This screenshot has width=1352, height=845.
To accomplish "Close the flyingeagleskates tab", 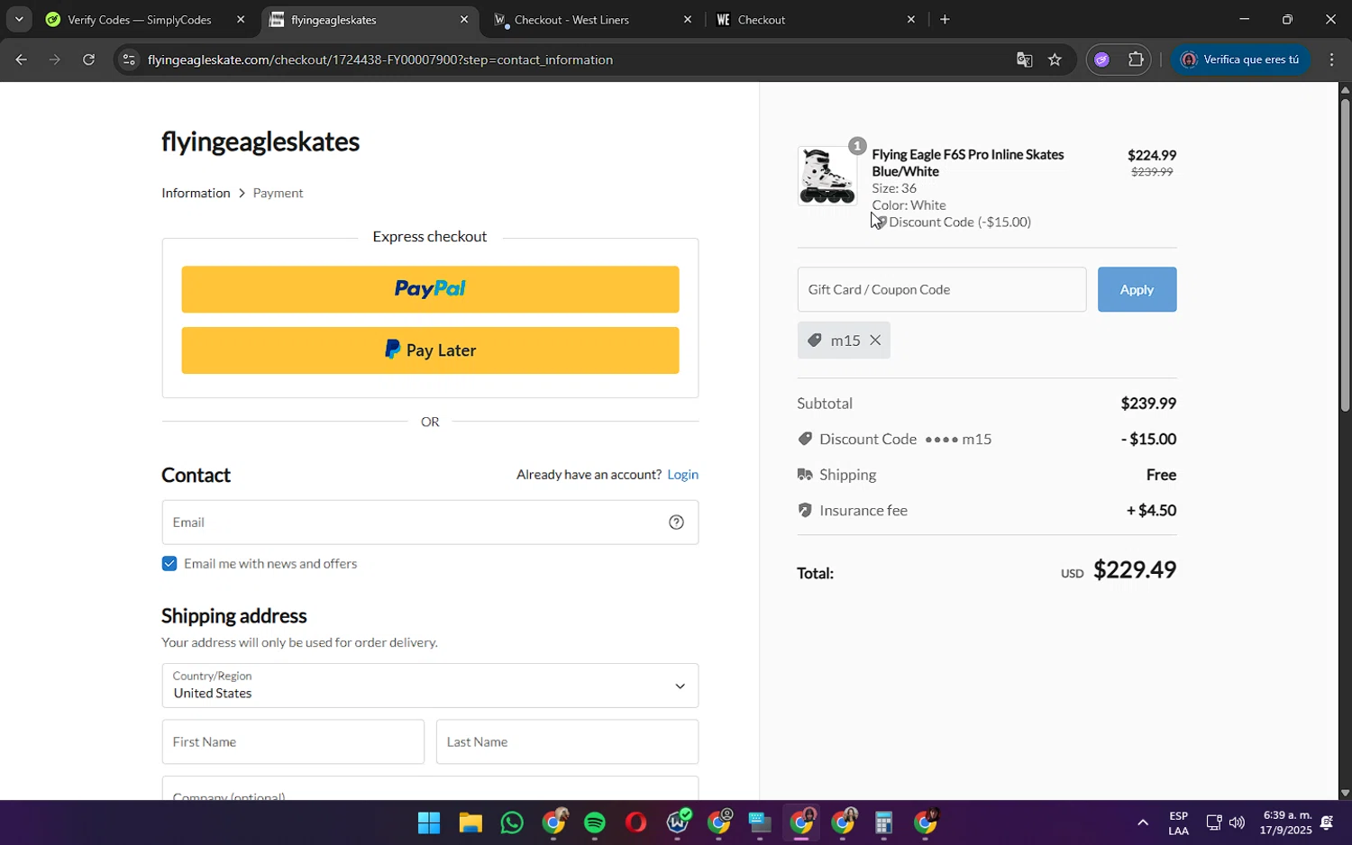I will 464,20.
